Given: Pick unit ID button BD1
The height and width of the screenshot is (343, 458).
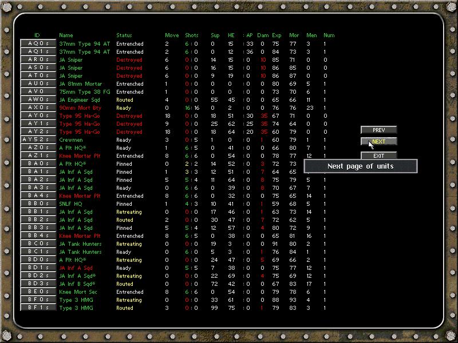Looking at the screenshot, I should (x=38, y=268).
